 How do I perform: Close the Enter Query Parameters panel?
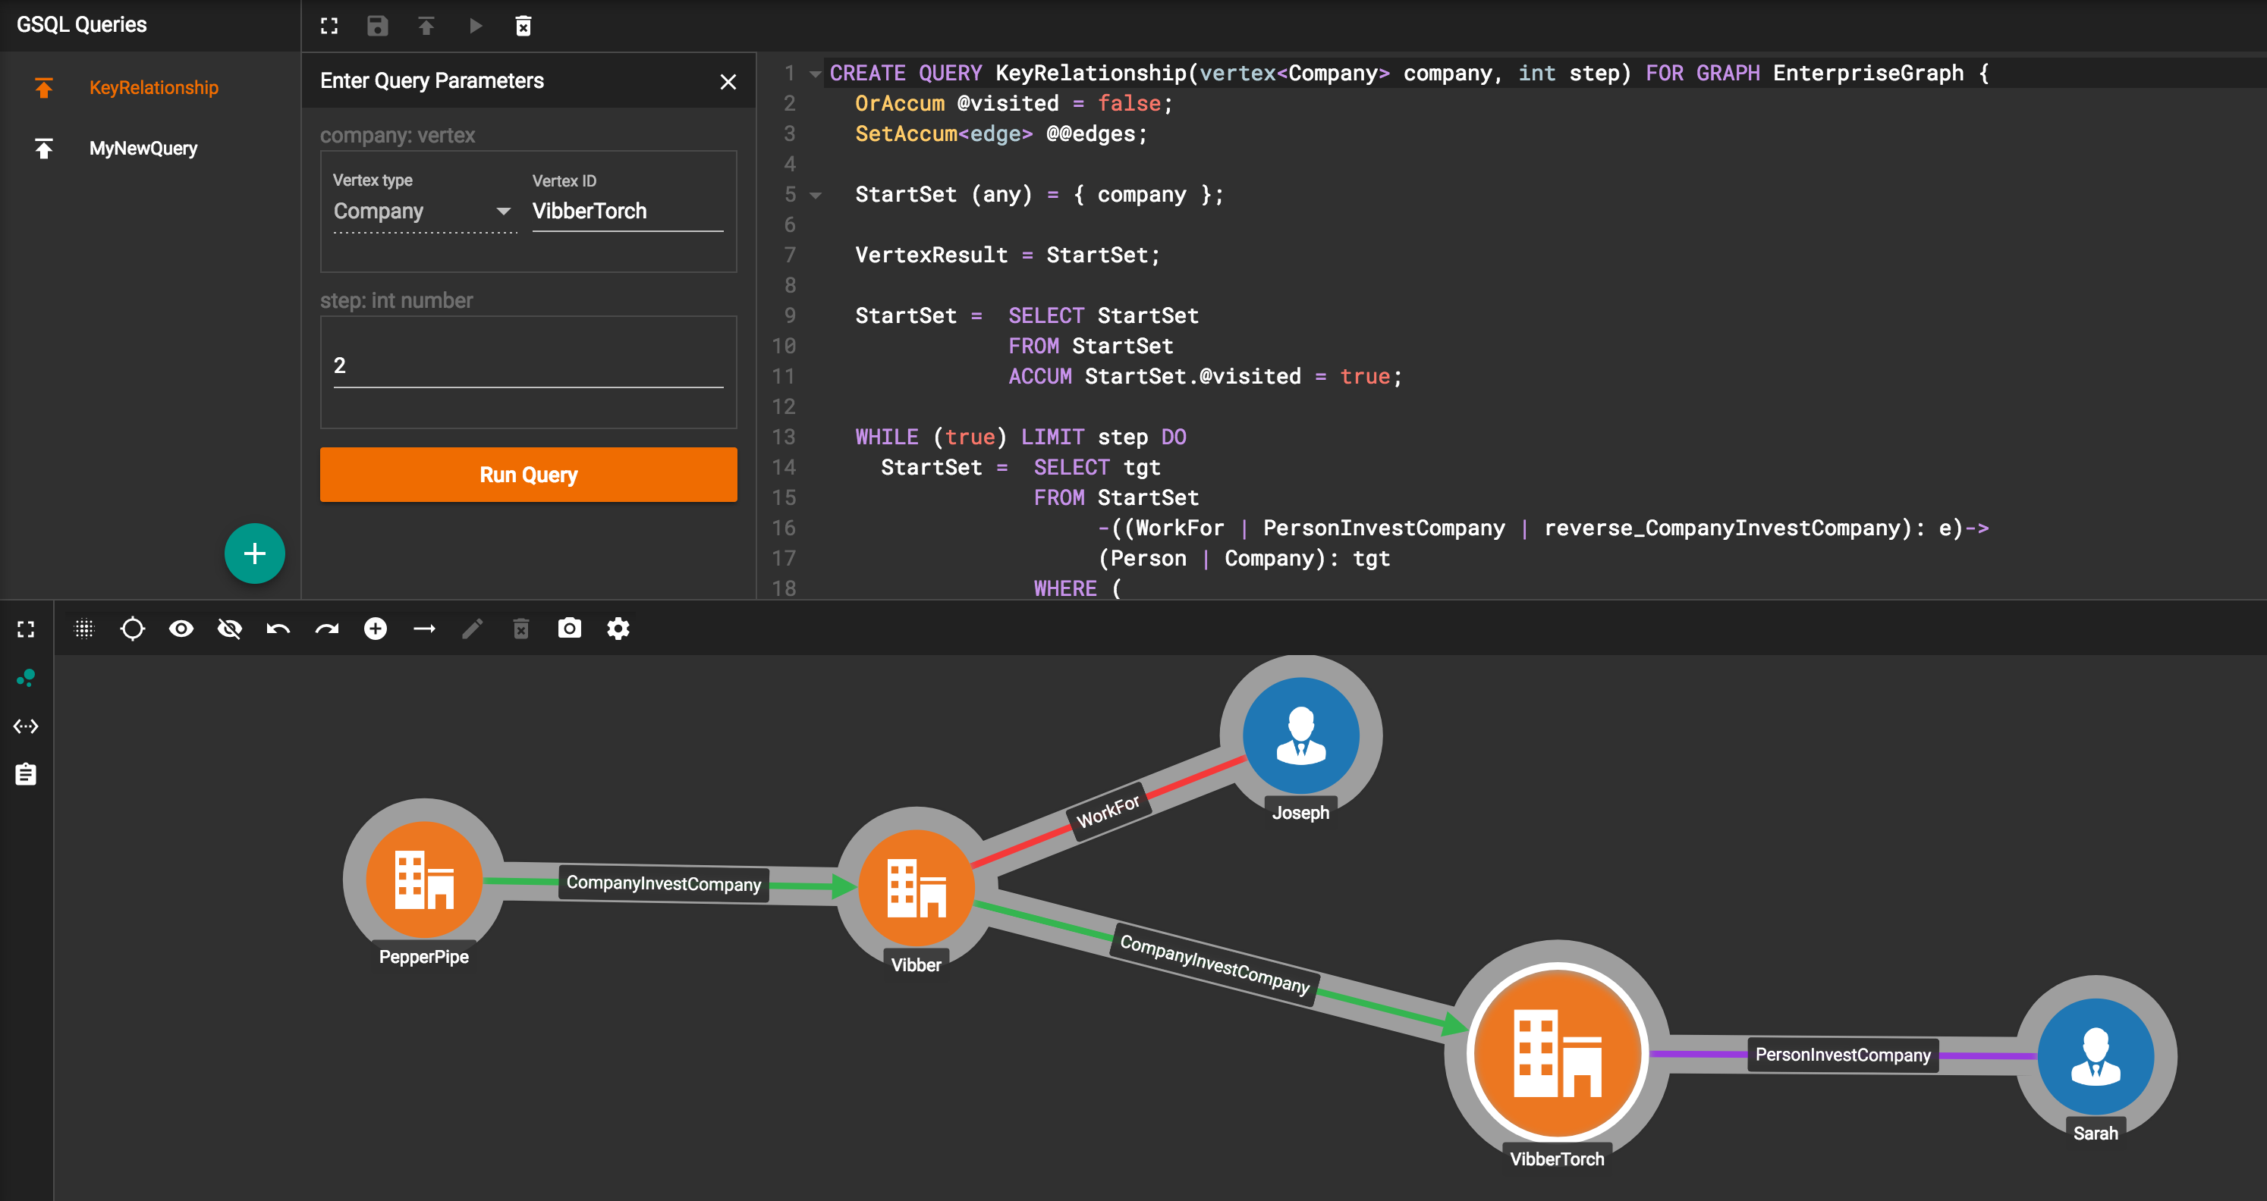pos(728,82)
